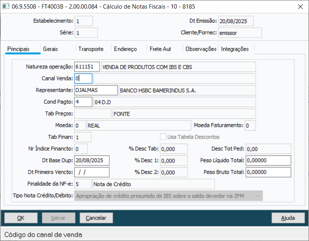
Task: Open Ajuda help button
Action: [x=288, y=218]
